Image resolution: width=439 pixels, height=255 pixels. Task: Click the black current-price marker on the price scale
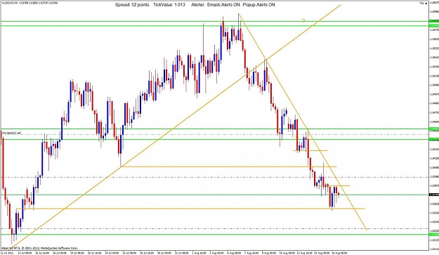click(x=434, y=195)
